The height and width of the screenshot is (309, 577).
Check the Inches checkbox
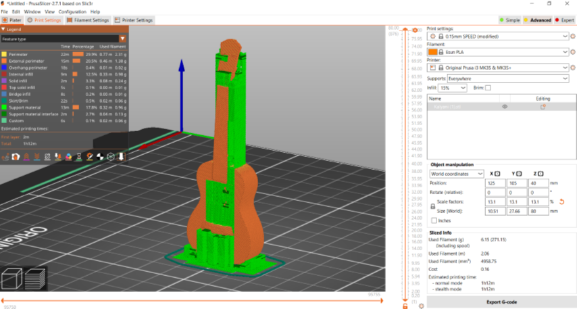coord(434,220)
